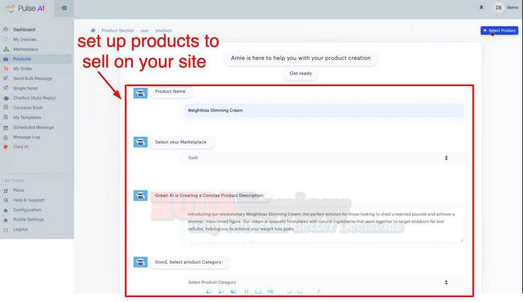The height and width of the screenshot is (302, 523).
Task: Toggle the sidebar with the hamburger icon
Action: (x=64, y=8)
